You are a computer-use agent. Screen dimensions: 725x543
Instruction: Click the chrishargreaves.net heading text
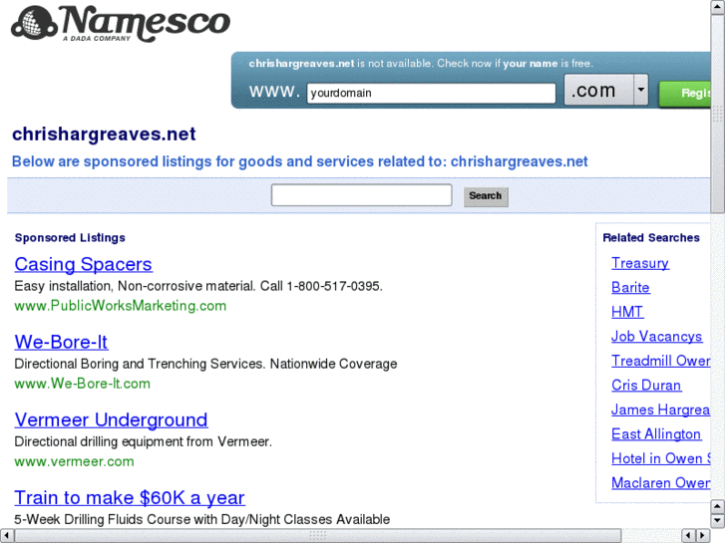click(x=104, y=135)
